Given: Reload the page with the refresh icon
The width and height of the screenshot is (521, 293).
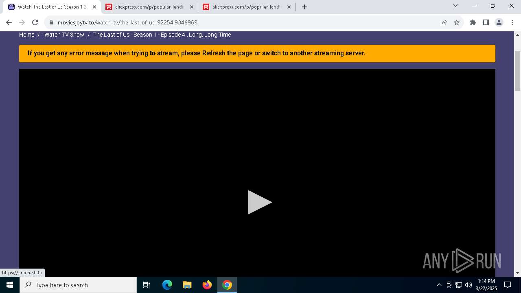Looking at the screenshot, I should [35, 22].
